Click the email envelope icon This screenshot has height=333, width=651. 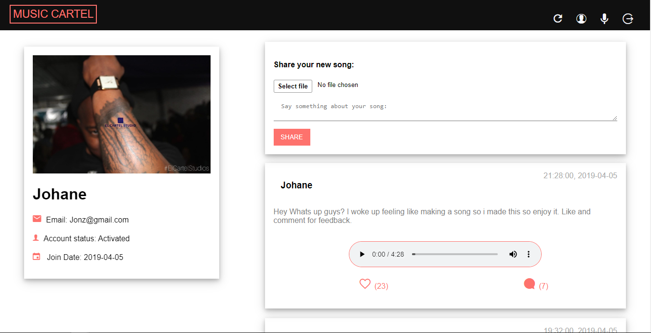pyautogui.click(x=37, y=219)
